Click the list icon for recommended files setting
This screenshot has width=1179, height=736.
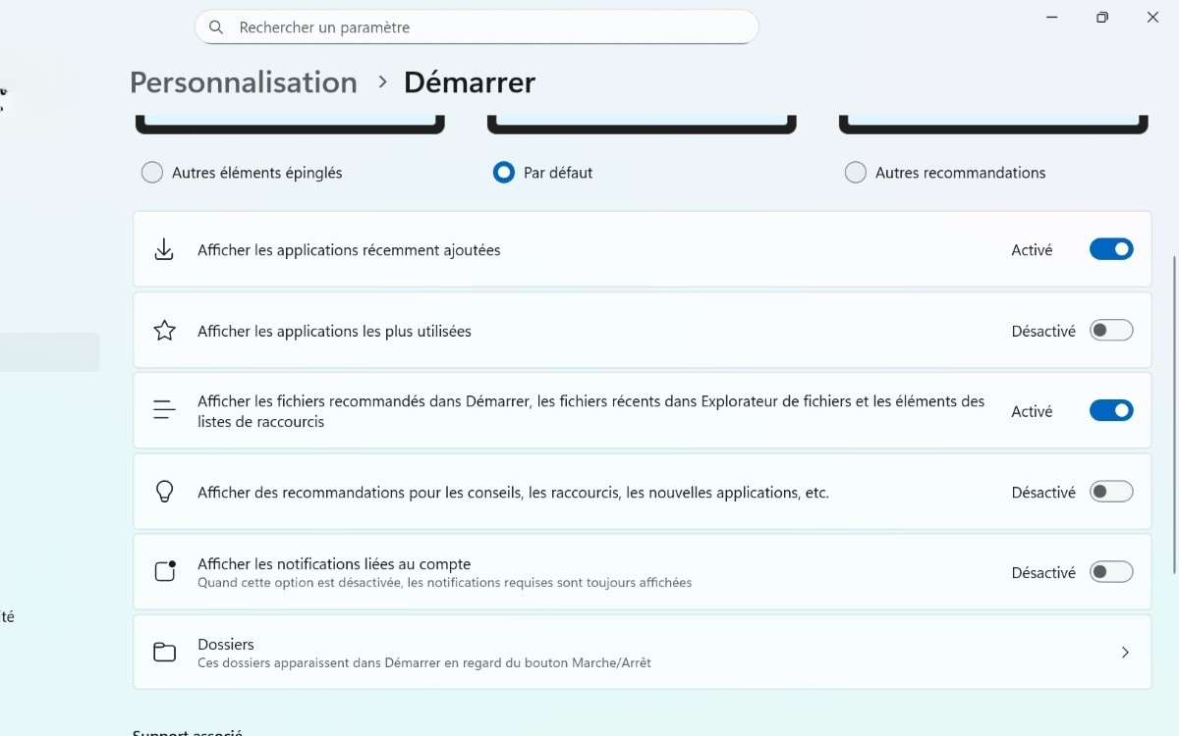[x=164, y=410]
